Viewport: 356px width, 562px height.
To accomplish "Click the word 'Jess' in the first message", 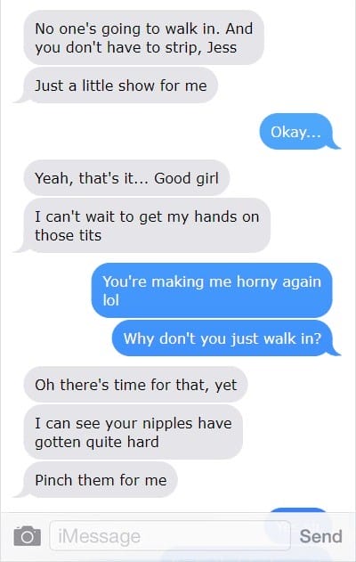I will pos(222,47).
